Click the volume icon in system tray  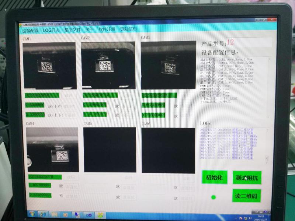tap(250, 218)
